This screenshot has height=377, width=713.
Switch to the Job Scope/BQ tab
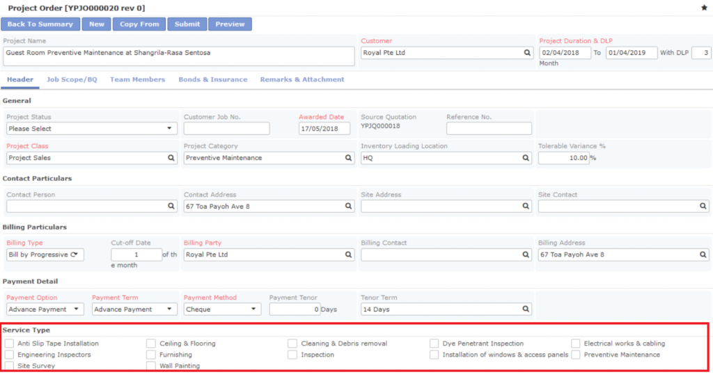pyautogui.click(x=72, y=80)
